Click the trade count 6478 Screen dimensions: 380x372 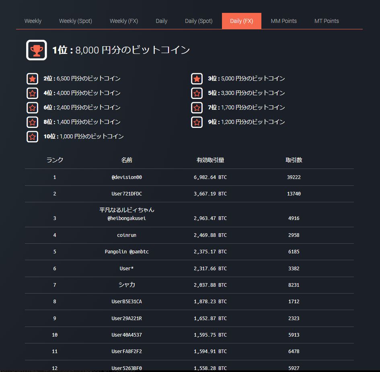294,351
